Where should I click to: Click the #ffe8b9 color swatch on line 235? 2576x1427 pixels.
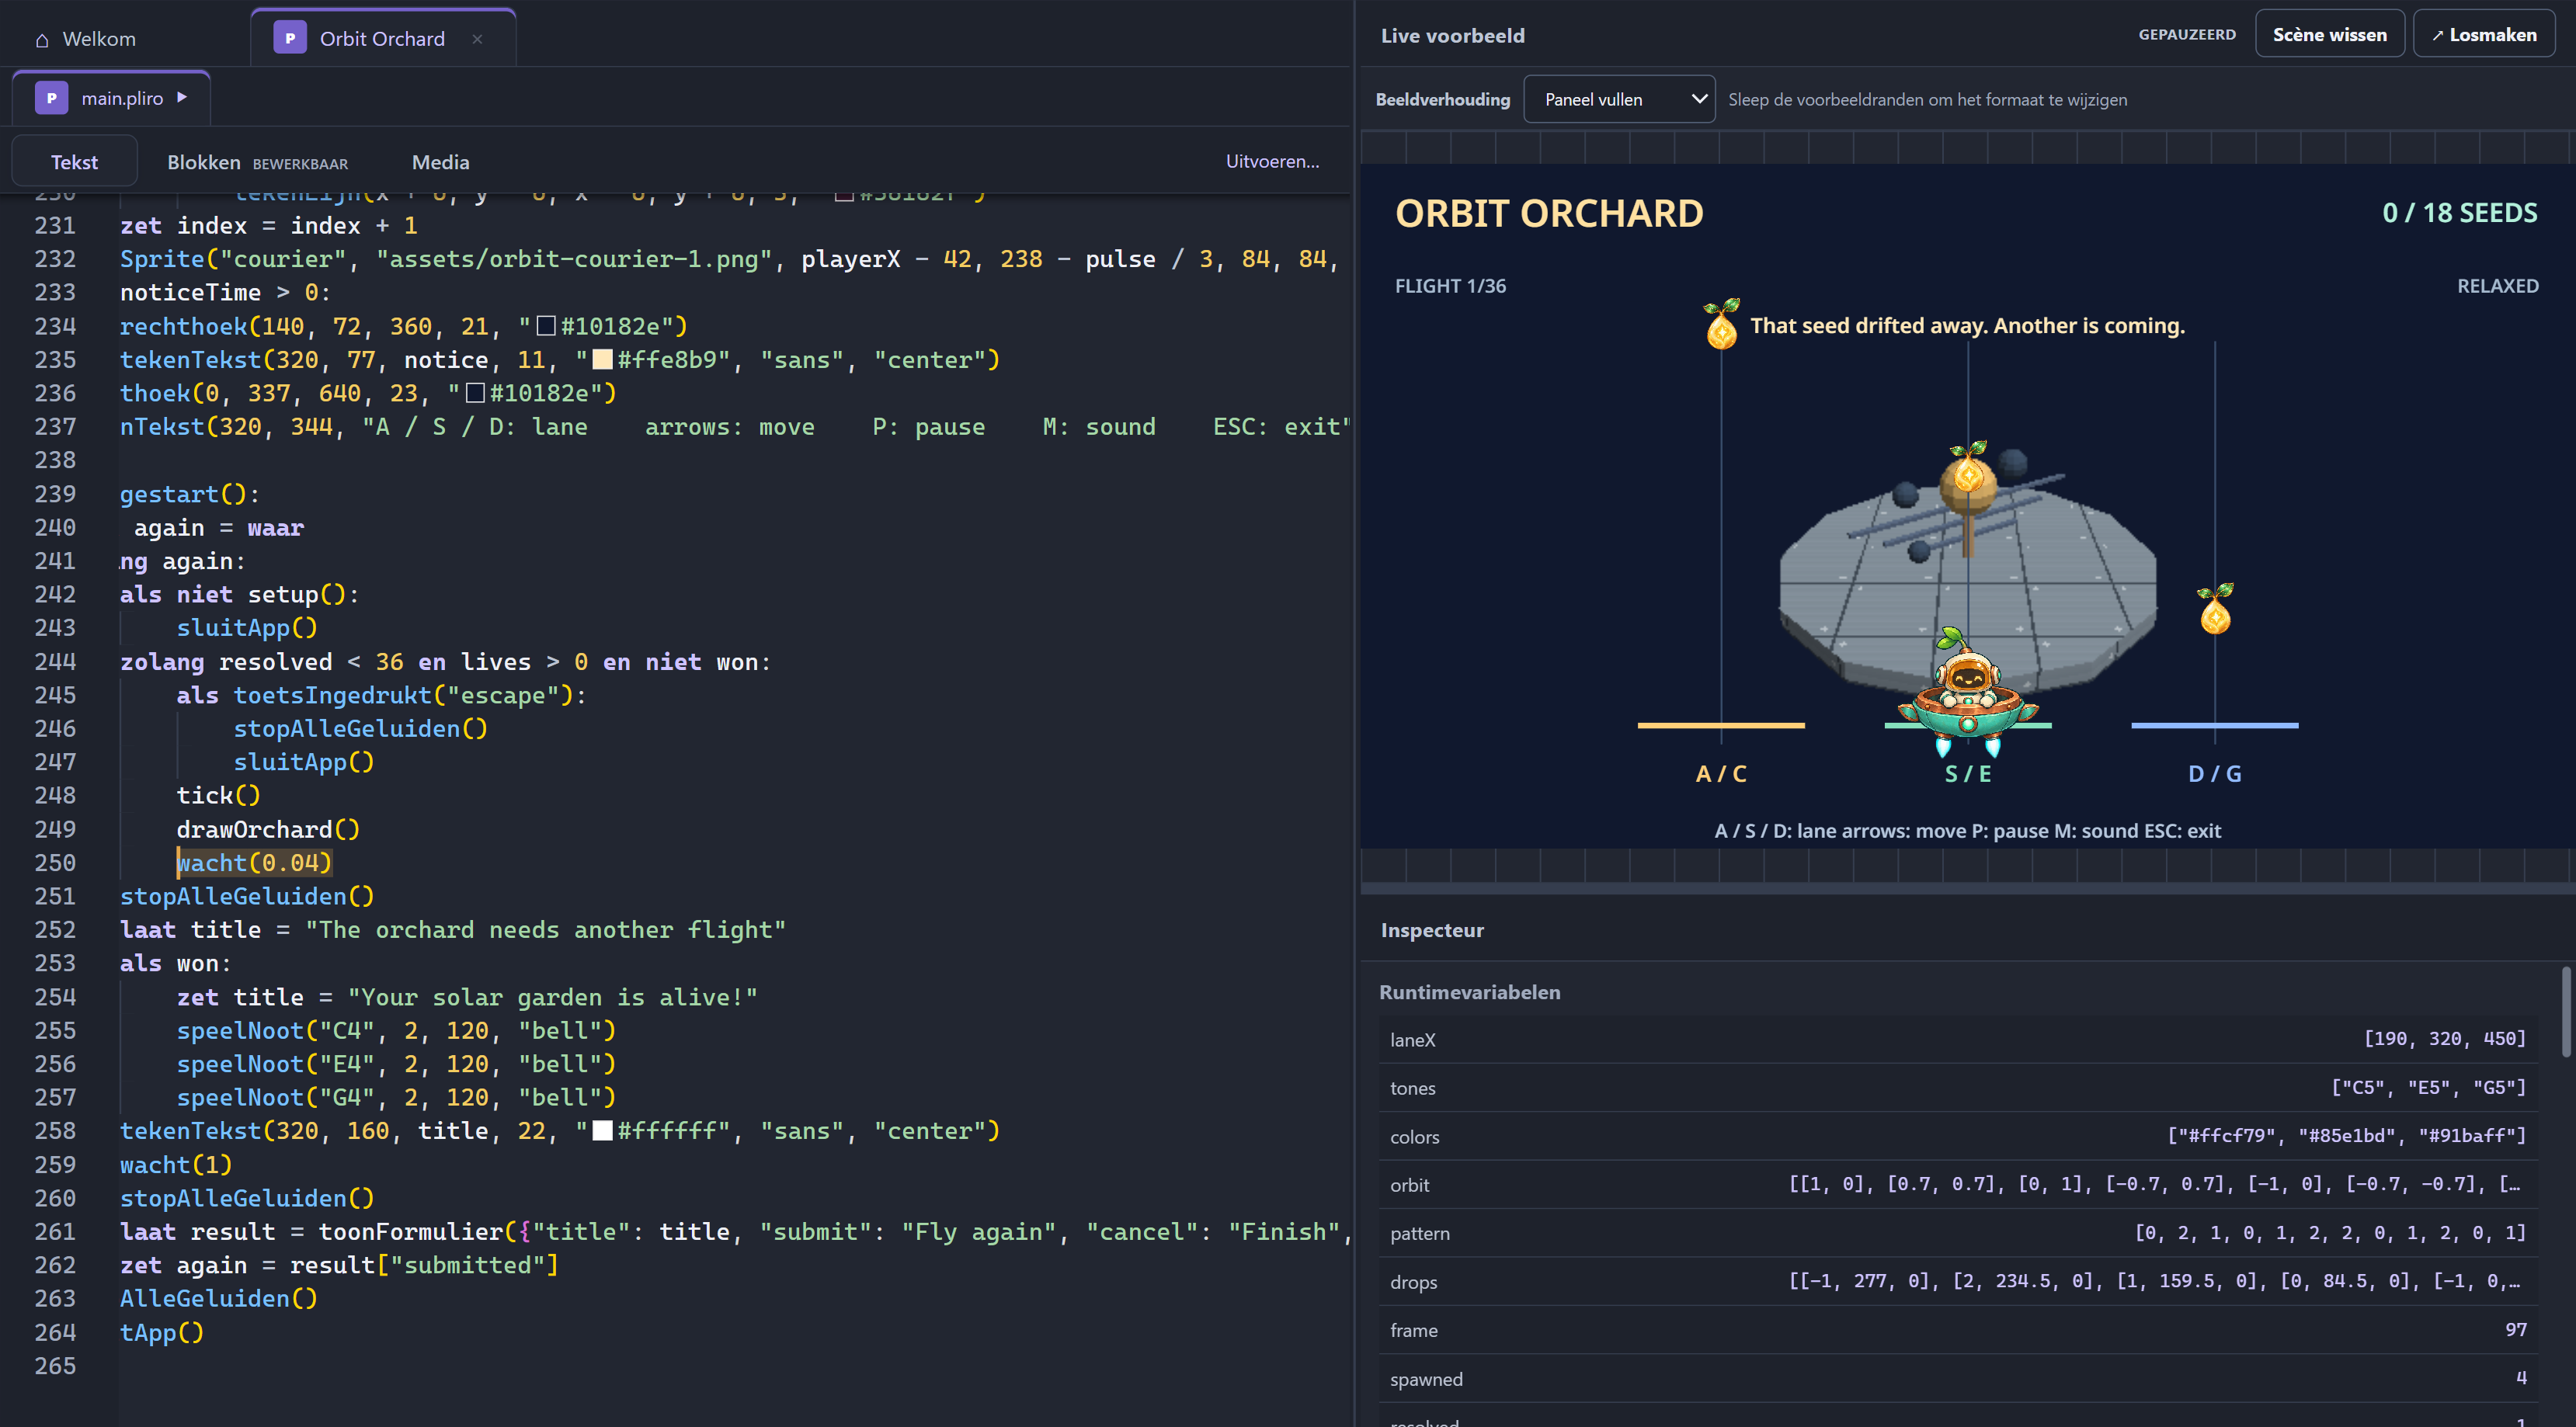coord(602,359)
